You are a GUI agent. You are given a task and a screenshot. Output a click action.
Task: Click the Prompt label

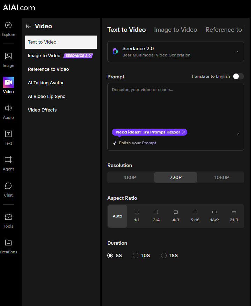[116, 77]
